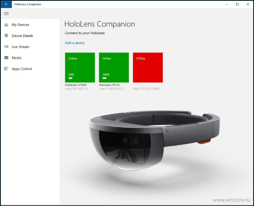This screenshot has height=206, width=254.
Task: Click the HoloLens-F513I device name
Action: 109,85
